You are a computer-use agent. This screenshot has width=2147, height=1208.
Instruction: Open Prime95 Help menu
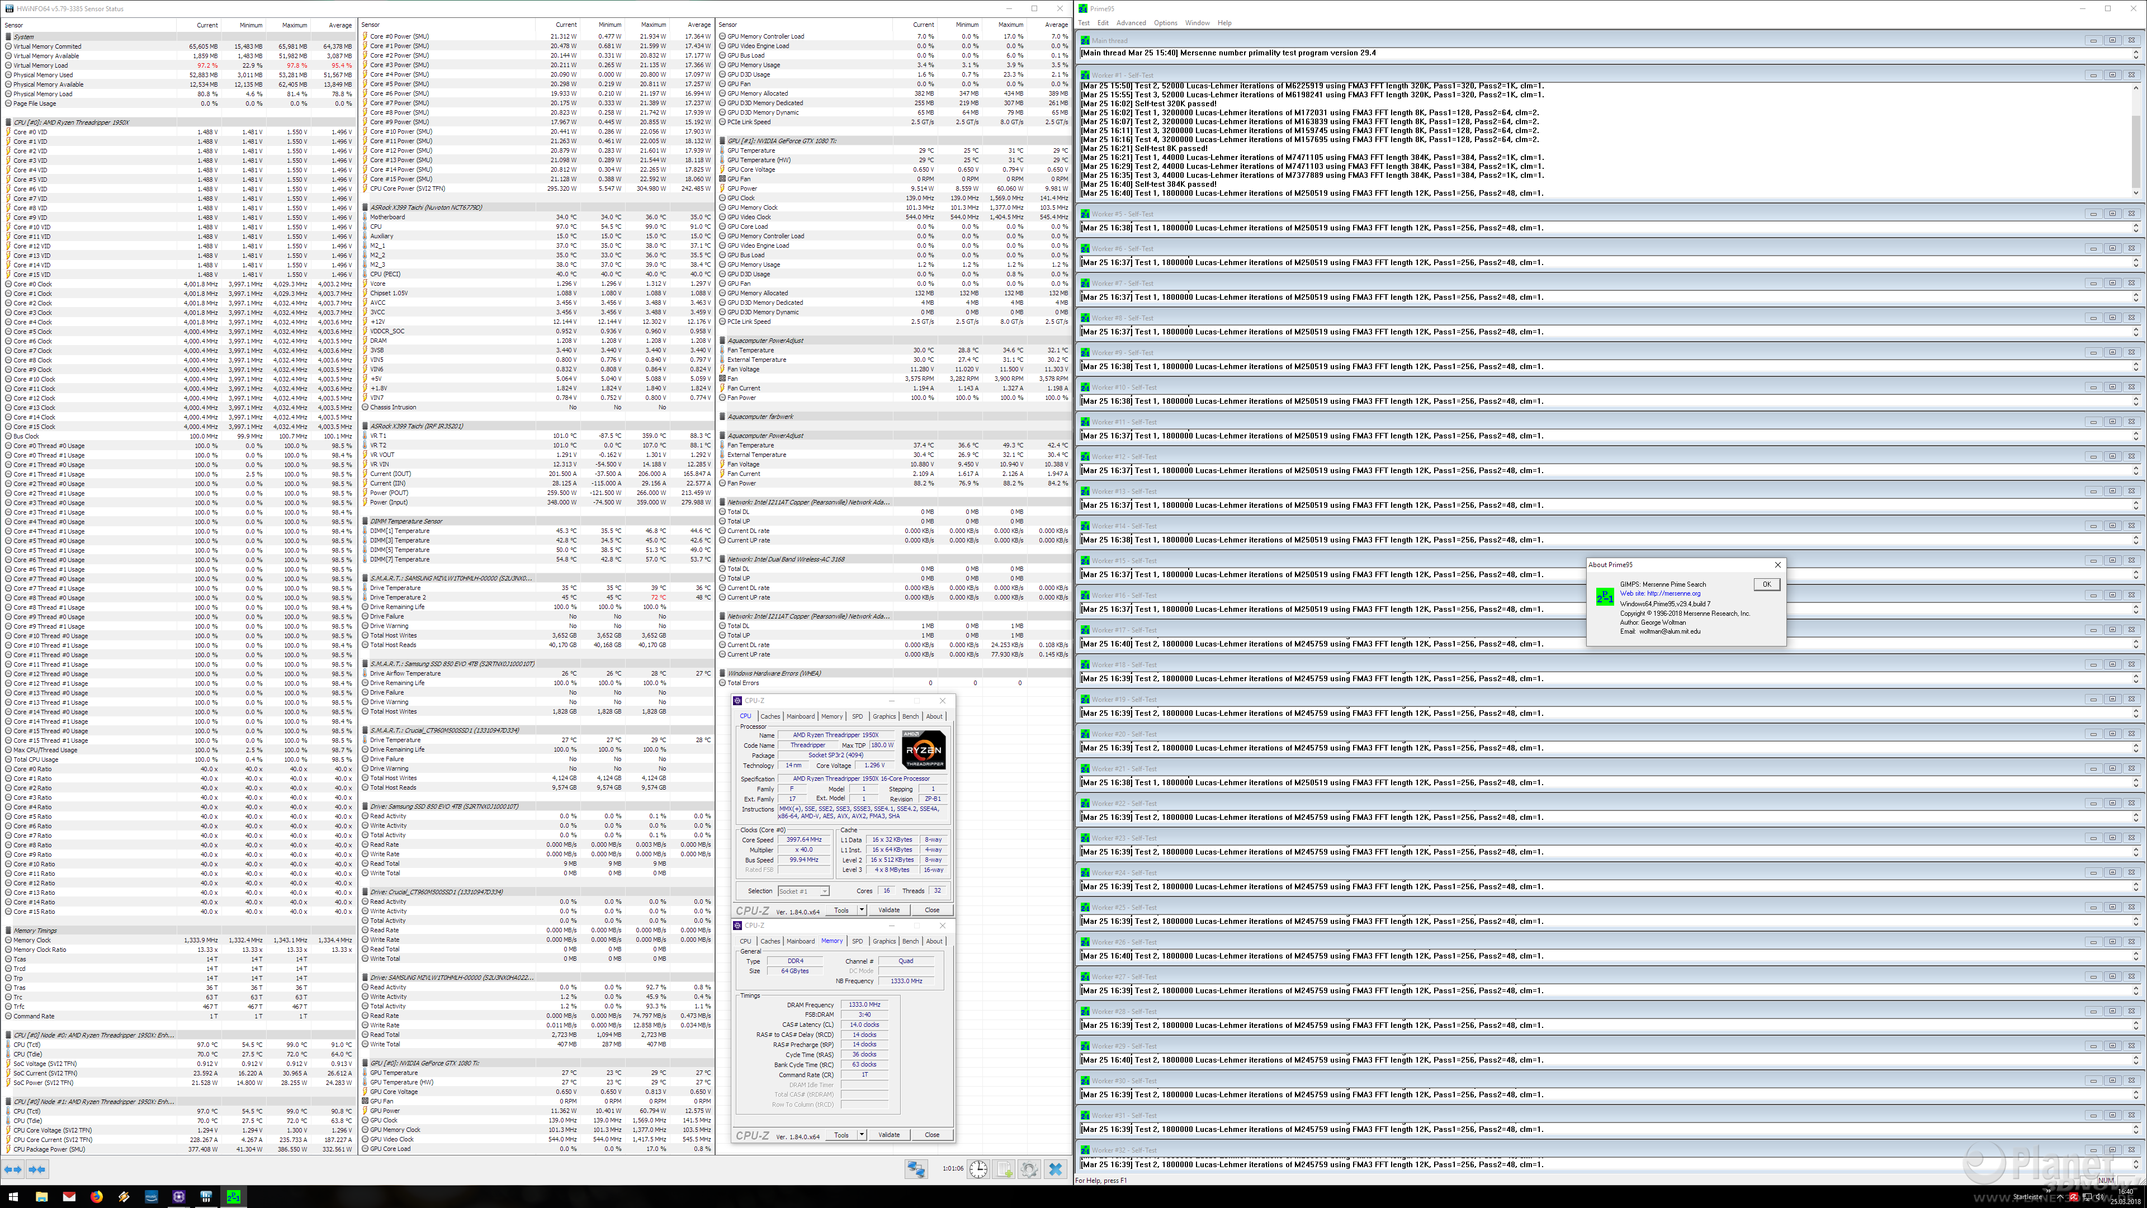[1224, 22]
